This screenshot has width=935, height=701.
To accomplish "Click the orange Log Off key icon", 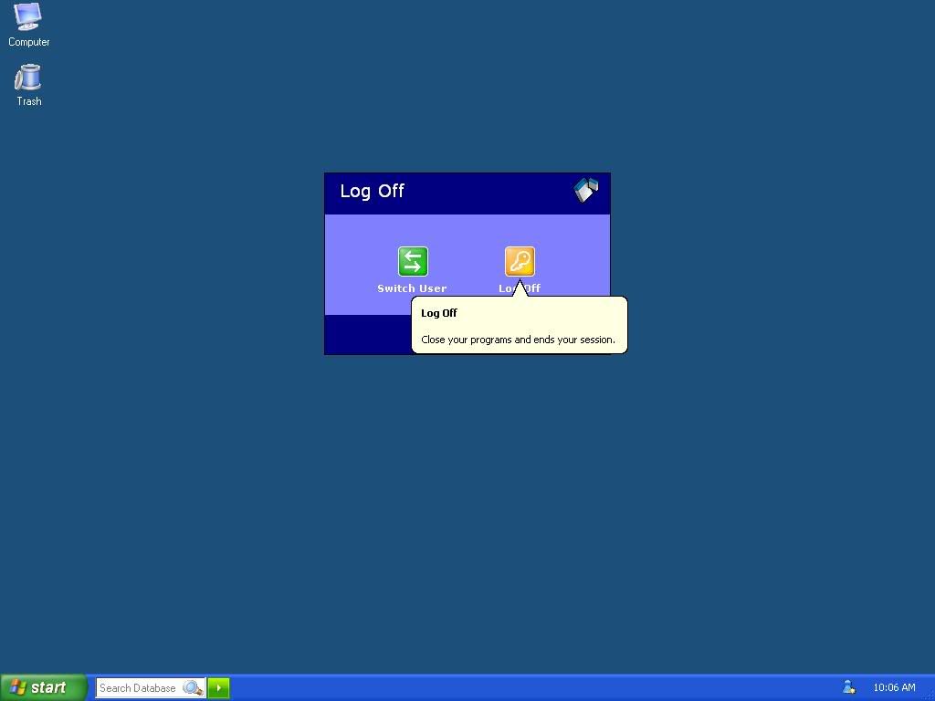I will [x=520, y=261].
